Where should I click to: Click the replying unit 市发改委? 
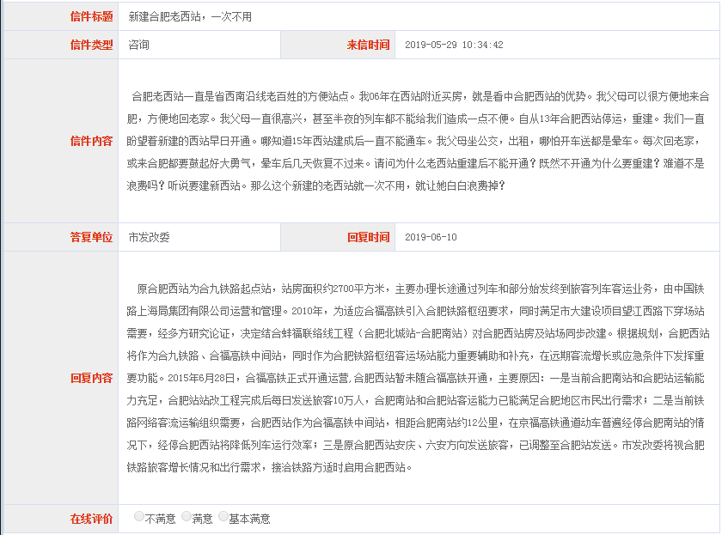click(x=149, y=237)
